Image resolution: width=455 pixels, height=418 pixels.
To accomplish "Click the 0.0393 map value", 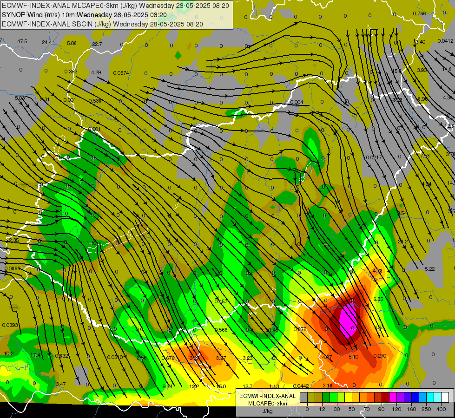I will [x=10, y=325].
